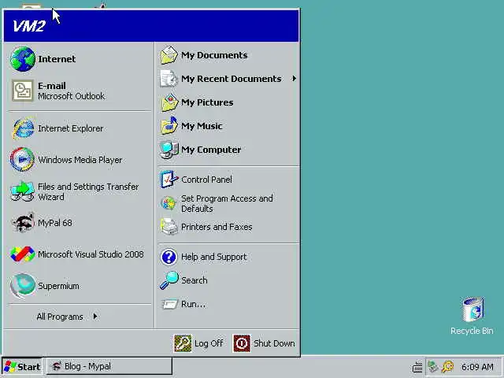504x378 pixels.
Task: Click the Internet Explorer label
Action: coord(70,128)
